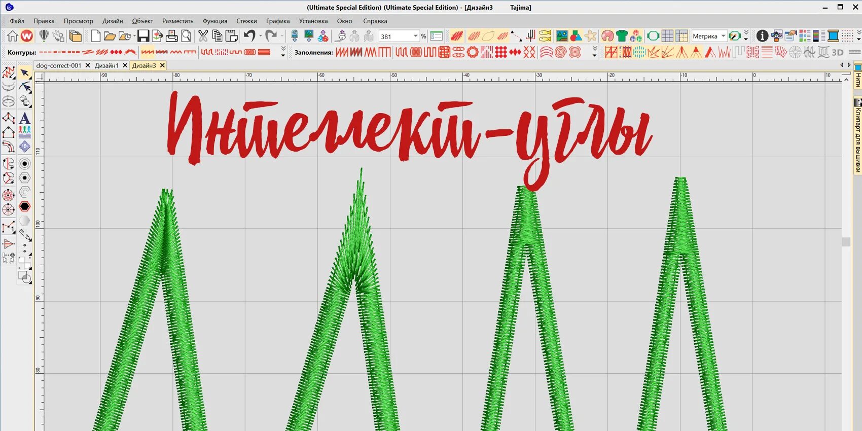The height and width of the screenshot is (431, 862).
Task: Click the vertical scrollbar thumb
Action: (x=846, y=242)
